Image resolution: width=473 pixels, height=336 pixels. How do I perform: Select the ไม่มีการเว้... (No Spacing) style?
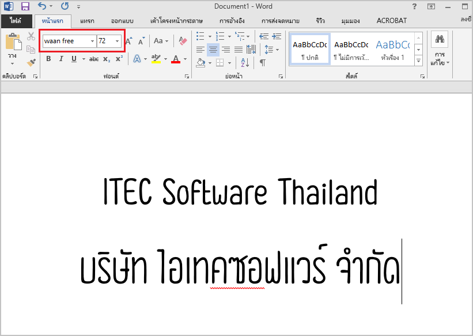point(351,50)
